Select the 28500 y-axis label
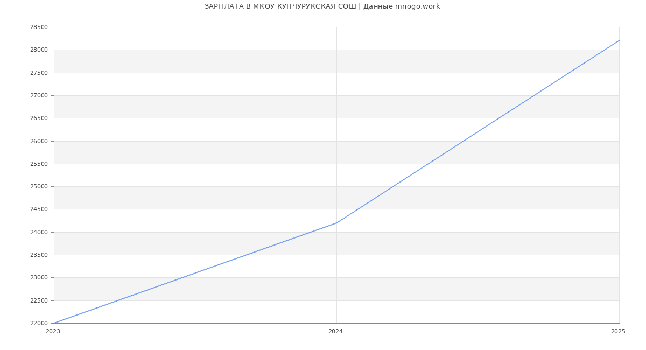This screenshot has width=646, height=350. tap(39, 27)
